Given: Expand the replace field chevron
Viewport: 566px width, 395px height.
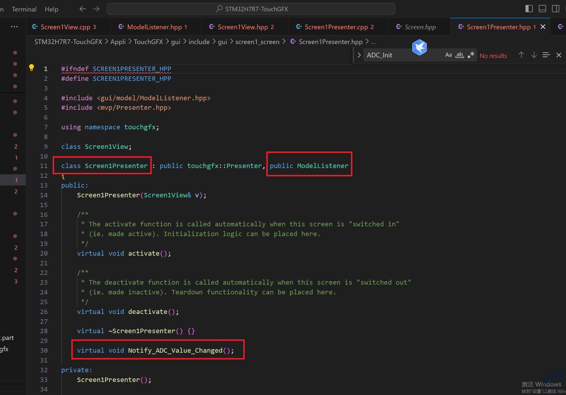Looking at the screenshot, I should pyautogui.click(x=359, y=55).
